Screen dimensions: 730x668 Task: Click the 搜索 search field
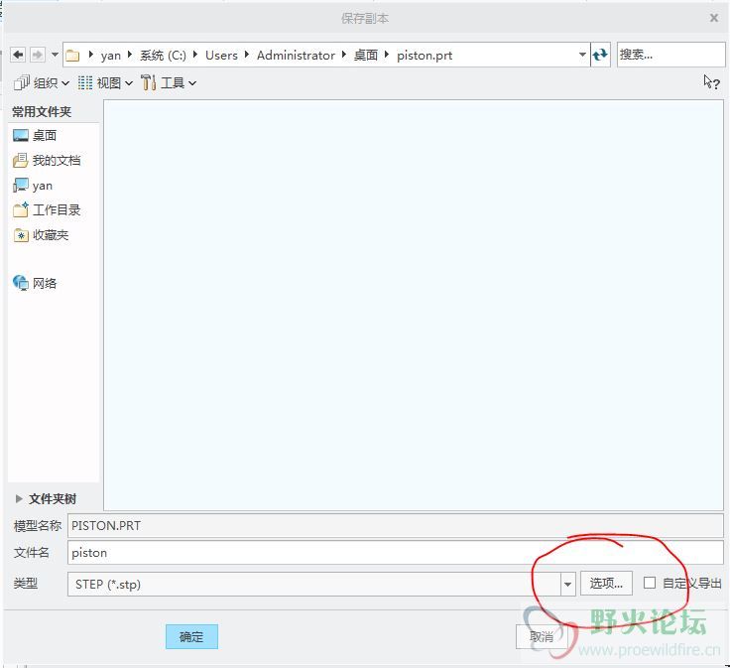[670, 55]
